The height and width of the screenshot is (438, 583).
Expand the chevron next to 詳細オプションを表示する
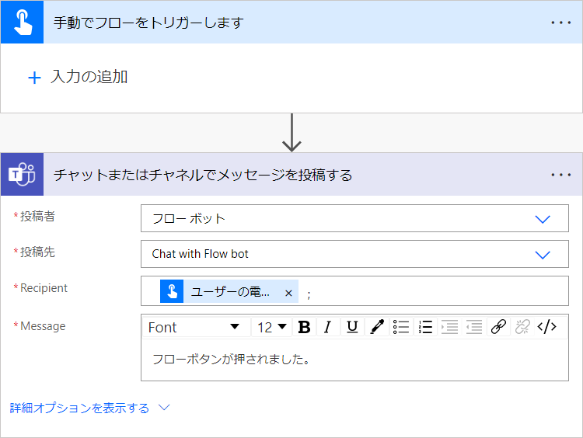(164, 407)
